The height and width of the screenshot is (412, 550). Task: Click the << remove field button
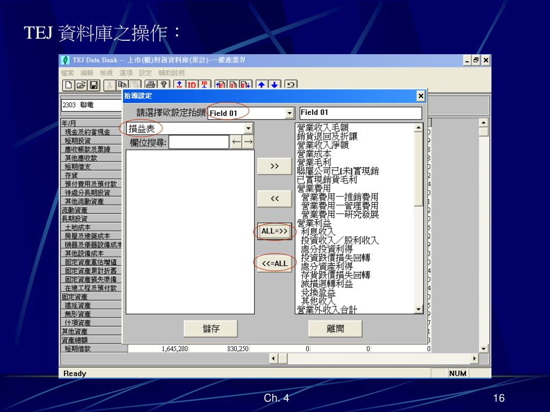point(274,198)
